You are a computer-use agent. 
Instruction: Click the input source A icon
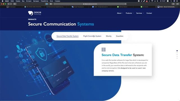(168, 1)
